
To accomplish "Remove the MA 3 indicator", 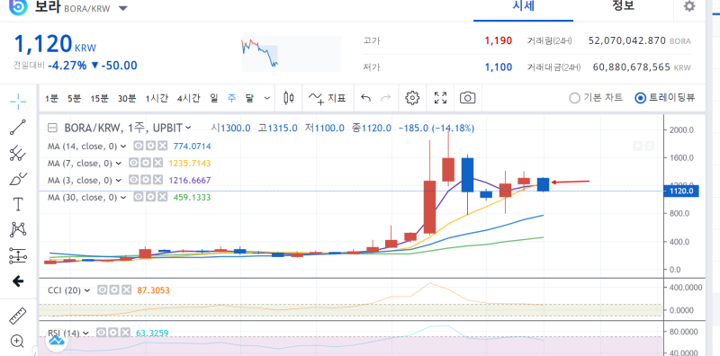I will click(x=157, y=181).
